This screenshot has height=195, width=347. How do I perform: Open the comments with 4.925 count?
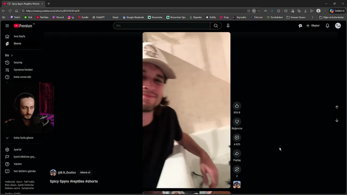click(237, 138)
